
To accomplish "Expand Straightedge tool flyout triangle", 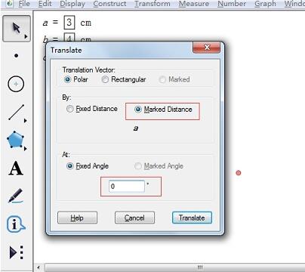I will (26, 121).
